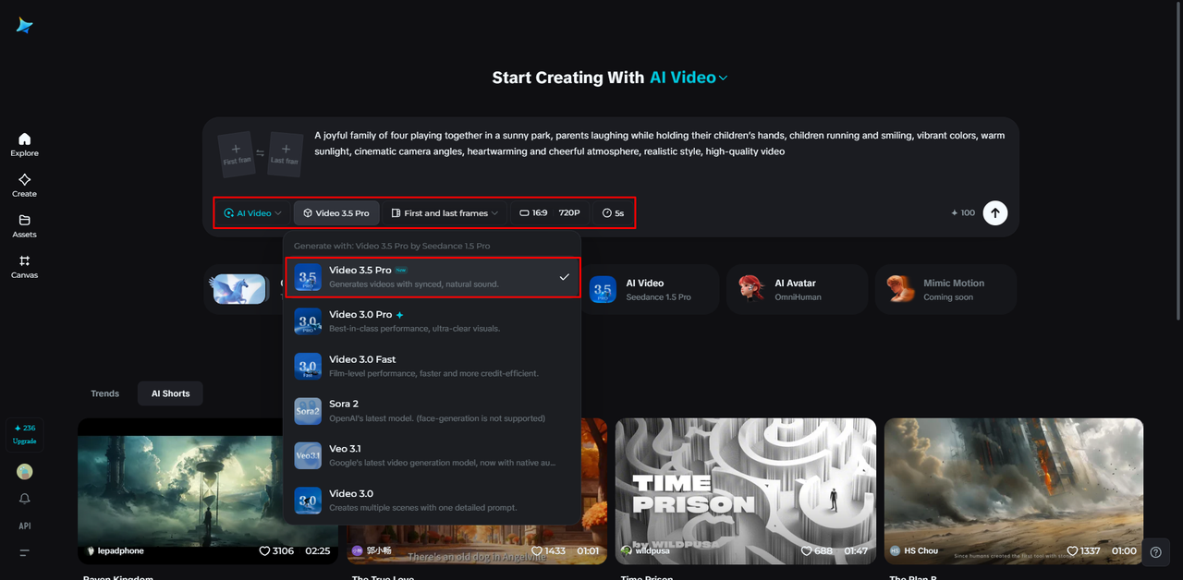Click the Video 3.0 Pro thumbnail icon
Screen dimensions: 1183x580
308,321
